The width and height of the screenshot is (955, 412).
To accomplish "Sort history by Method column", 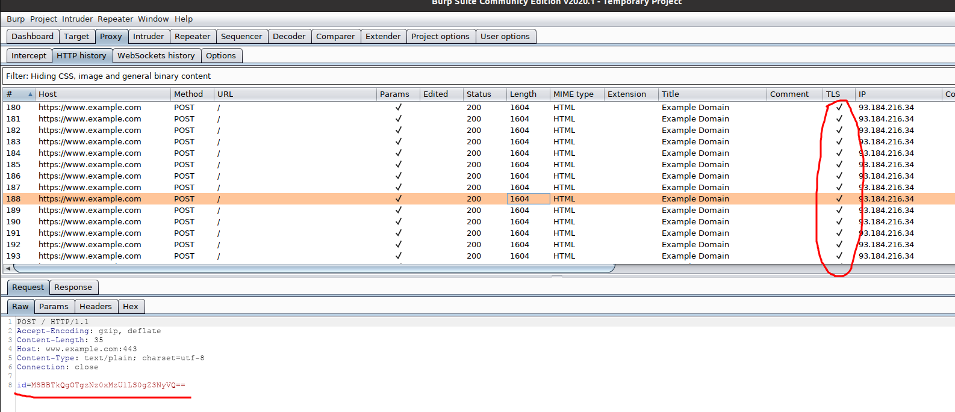I will (x=192, y=94).
